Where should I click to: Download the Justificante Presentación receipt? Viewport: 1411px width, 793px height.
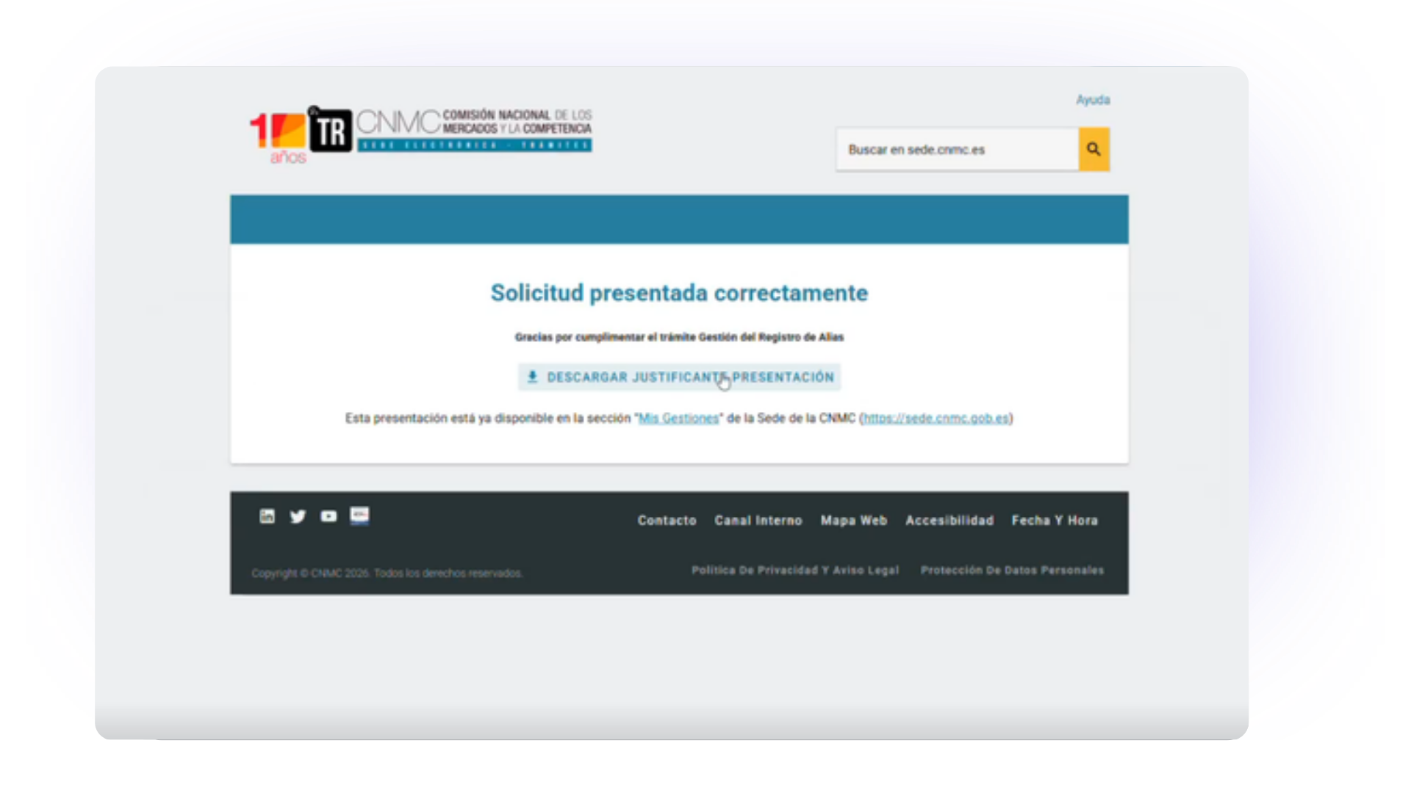(680, 377)
